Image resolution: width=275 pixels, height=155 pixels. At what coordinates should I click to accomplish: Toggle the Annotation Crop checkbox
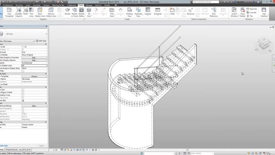[23, 95]
